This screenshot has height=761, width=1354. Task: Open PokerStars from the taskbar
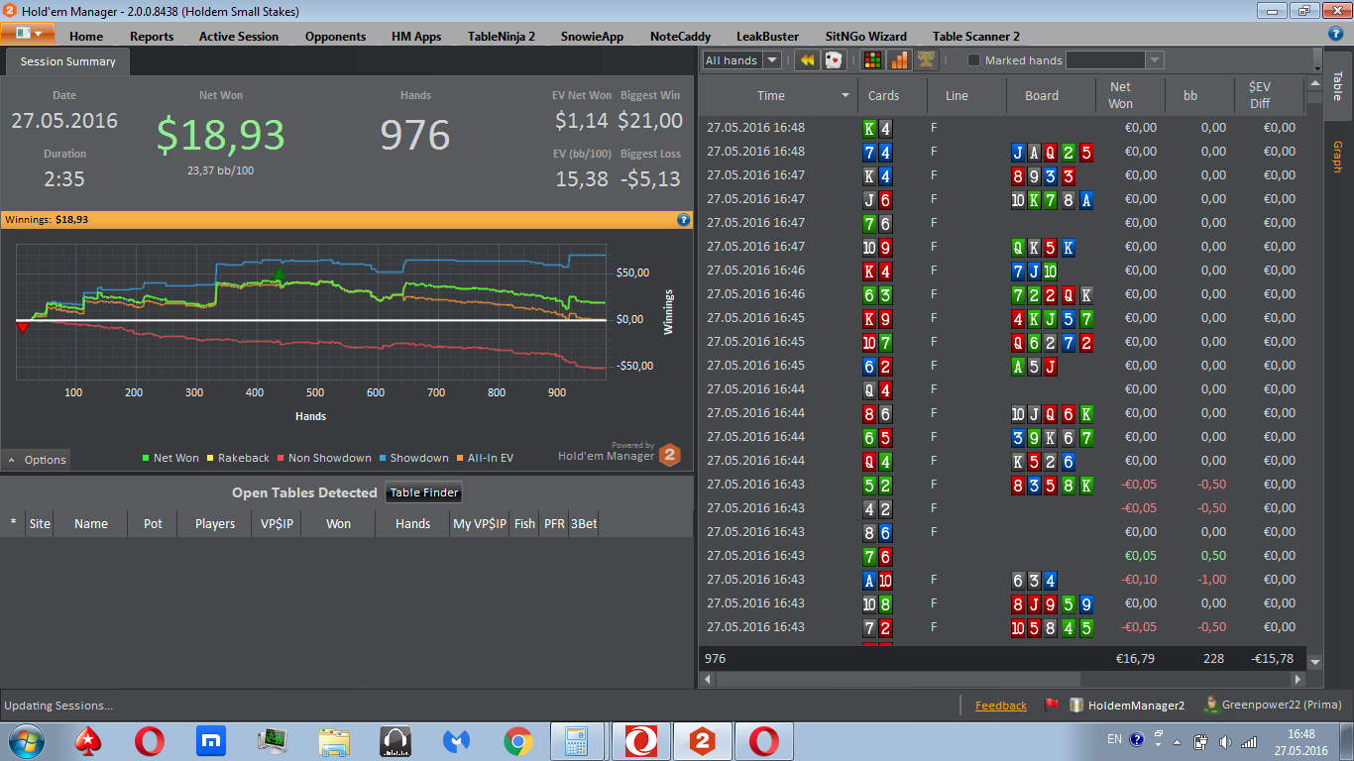[x=88, y=740]
